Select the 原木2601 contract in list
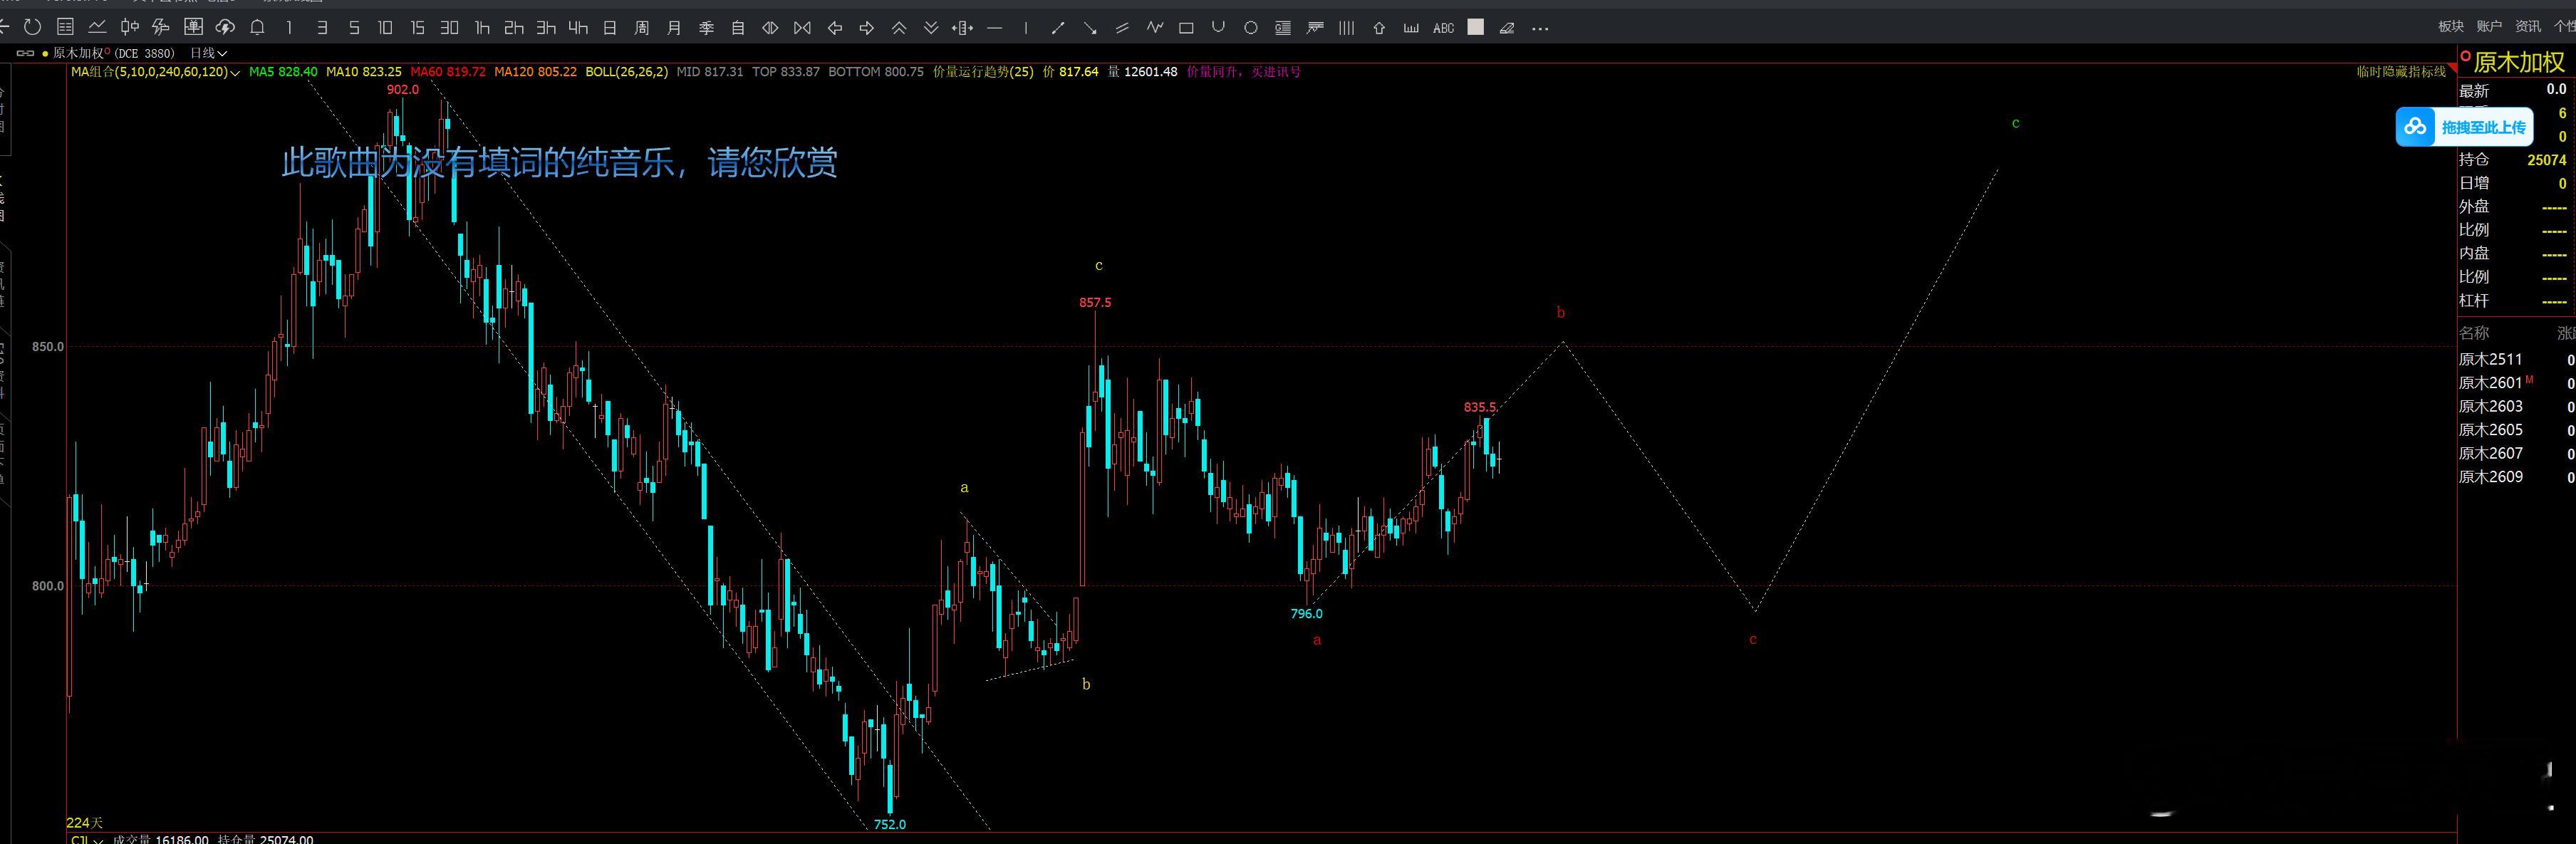The height and width of the screenshot is (844, 2576). tap(2490, 383)
